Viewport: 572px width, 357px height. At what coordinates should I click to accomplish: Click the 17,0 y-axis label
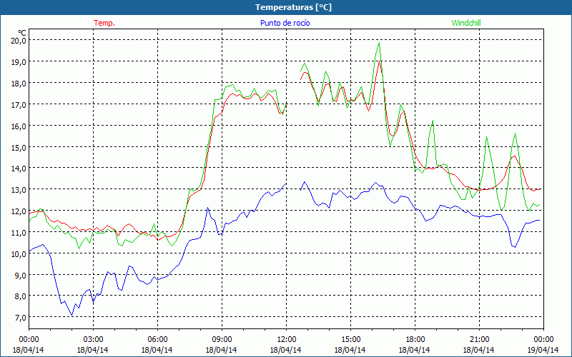pos(19,104)
